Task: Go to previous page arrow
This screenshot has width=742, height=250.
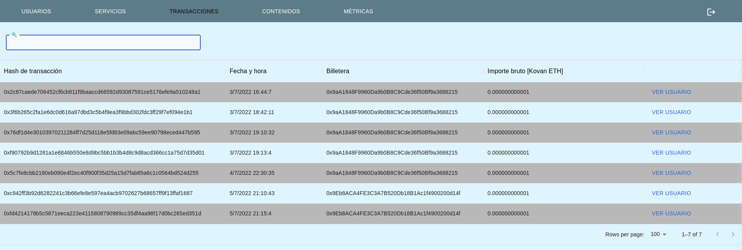Action: tap(717, 234)
